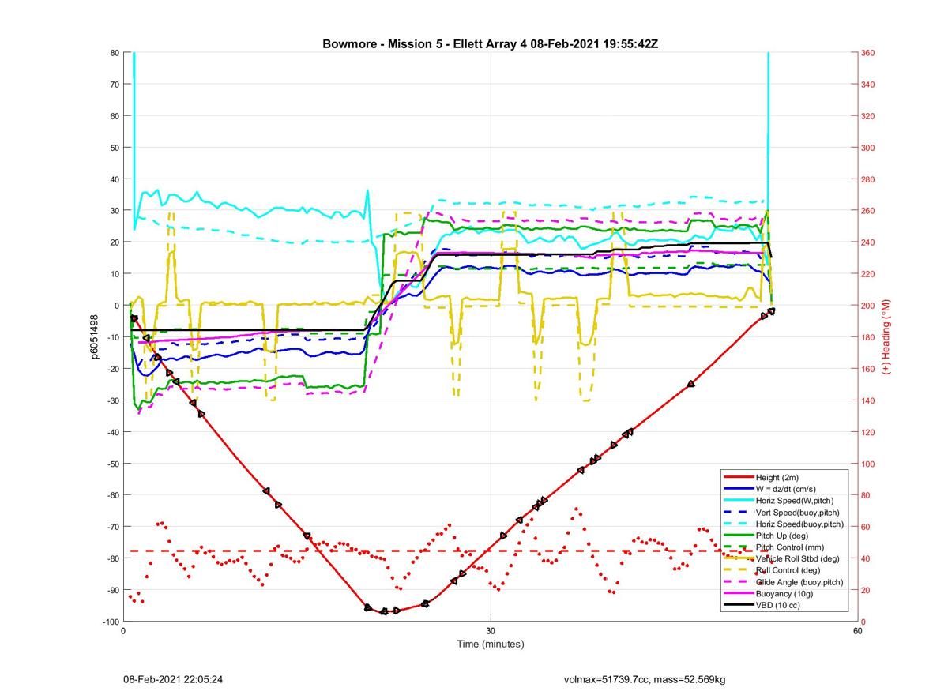Image resolution: width=948 pixels, height=699 pixels.
Task: Select the "volmax=51739.7cc, mass=52.569kg" footer text
Action: 645,679
